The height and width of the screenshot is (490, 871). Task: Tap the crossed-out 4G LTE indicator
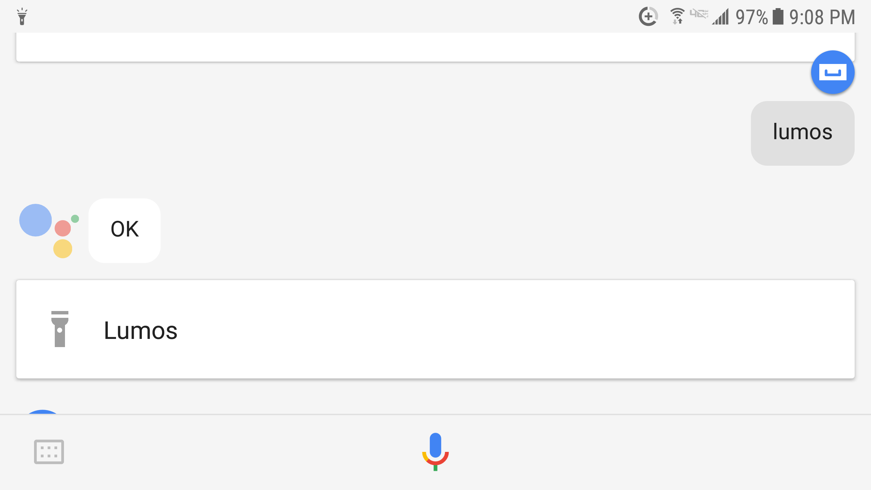click(x=699, y=14)
